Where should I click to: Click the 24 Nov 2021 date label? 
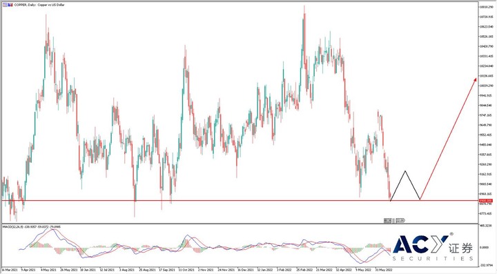pos(226,270)
